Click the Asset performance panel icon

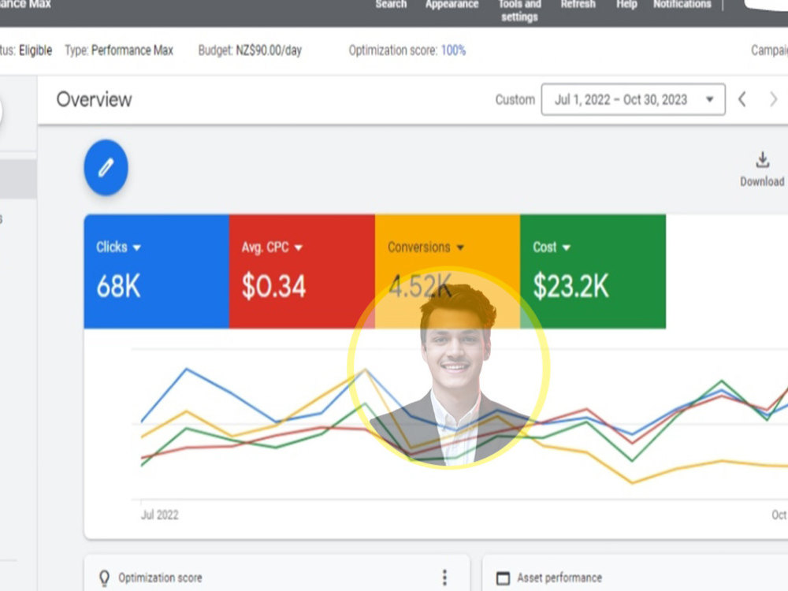503,578
